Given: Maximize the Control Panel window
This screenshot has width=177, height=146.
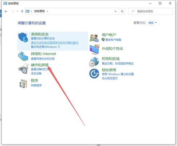Looking at the screenshot, I should point(160,3).
